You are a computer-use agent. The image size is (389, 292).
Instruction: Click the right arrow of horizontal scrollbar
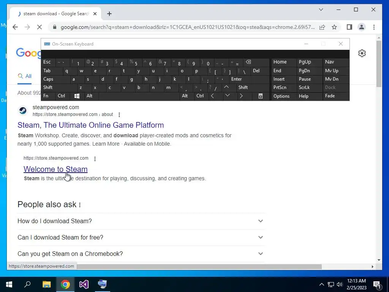[x=372, y=267]
